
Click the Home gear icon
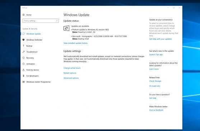(23, 15)
